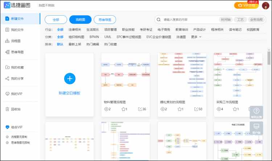Image resolution: width=272 pixels, height=161 pixels.
Task: Open 我的VIP page
Action: point(14,94)
